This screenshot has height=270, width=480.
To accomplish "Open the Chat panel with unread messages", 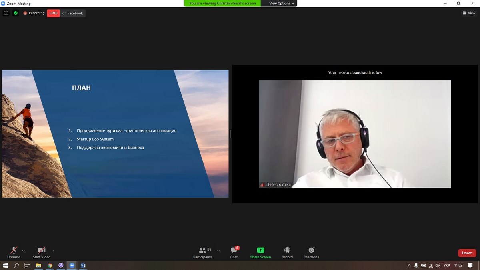I will [x=234, y=252].
